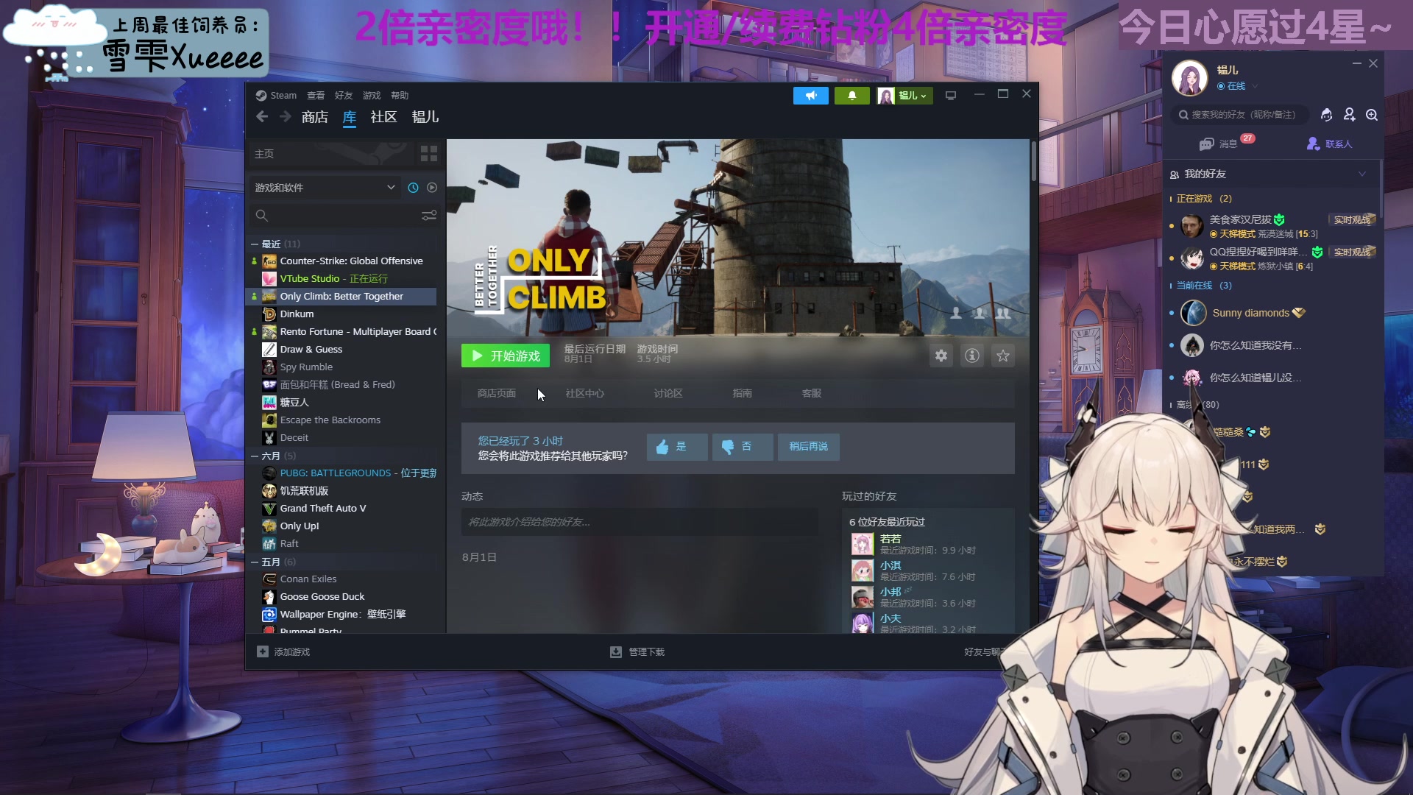Click thumbs-down 否 button
Viewport: 1413px width, 795px height.
(743, 446)
